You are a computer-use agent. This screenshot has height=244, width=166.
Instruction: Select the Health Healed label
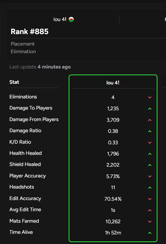[26, 153]
